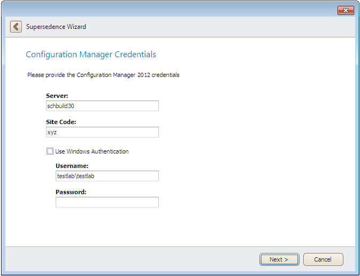Enable the Use Windows Authentication checkbox

pos(50,151)
